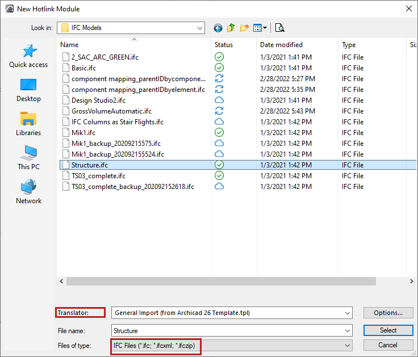Click the Cancel button
418x357 pixels.
point(388,345)
